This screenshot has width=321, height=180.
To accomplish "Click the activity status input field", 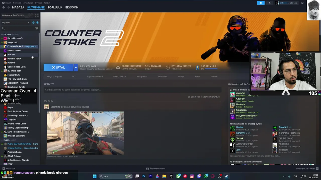I will click(132, 90).
